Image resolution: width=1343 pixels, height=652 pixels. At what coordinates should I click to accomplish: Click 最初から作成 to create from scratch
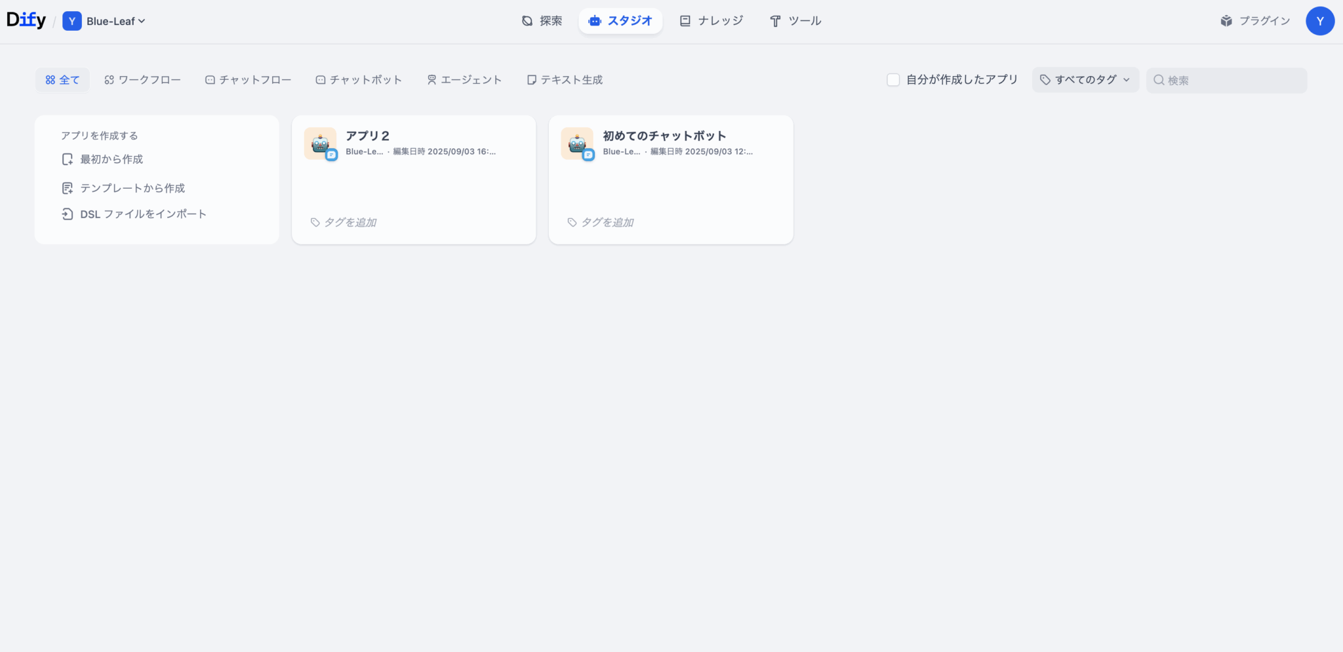click(111, 159)
